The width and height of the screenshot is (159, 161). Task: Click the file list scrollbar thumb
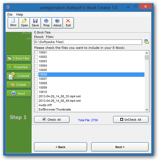coord(147,57)
